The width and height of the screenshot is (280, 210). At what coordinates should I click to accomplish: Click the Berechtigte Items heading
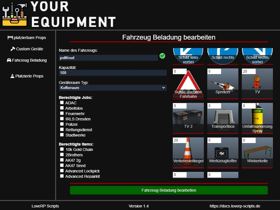point(76,144)
